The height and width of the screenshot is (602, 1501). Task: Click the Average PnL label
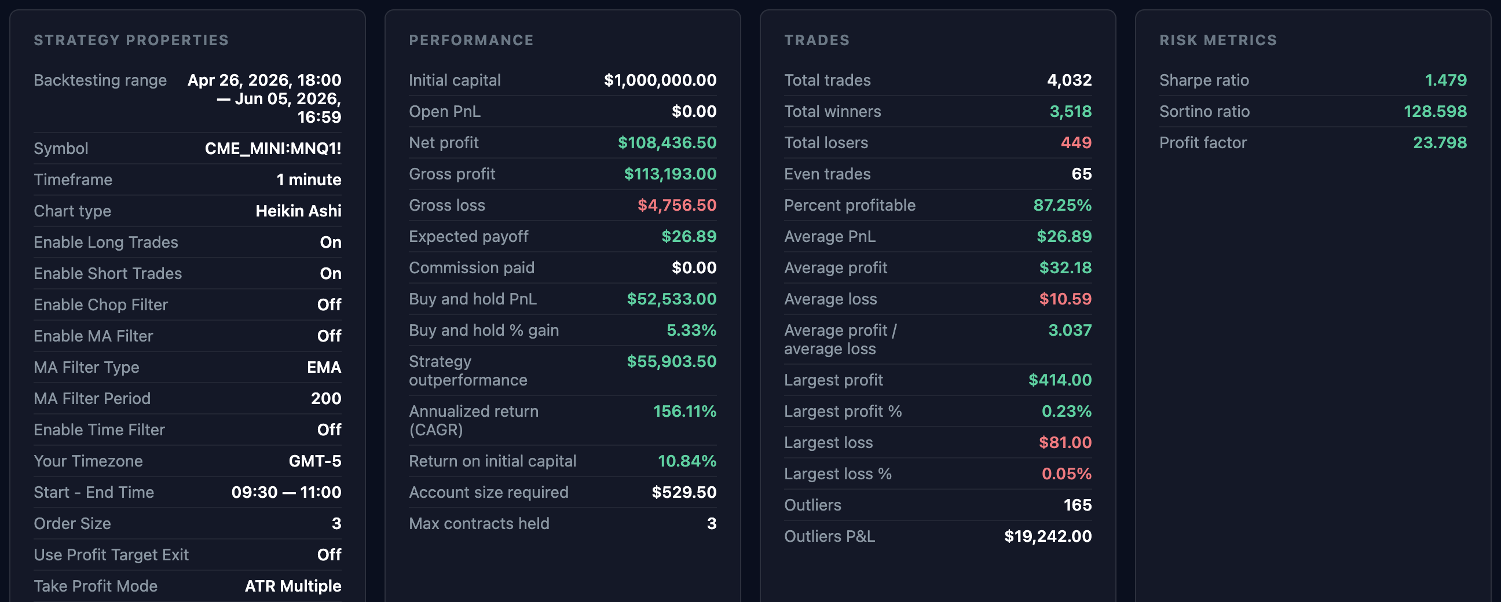pos(830,236)
